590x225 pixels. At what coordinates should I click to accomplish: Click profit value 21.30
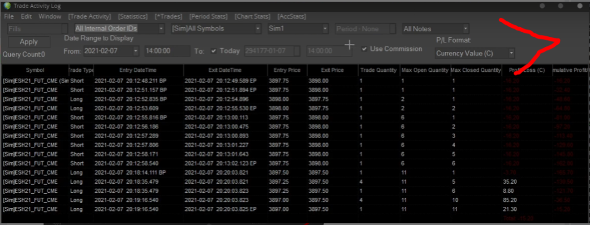point(509,209)
